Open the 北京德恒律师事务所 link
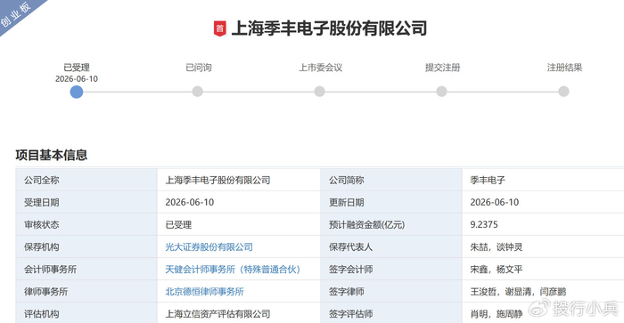The height and width of the screenshot is (323, 624). (204, 292)
